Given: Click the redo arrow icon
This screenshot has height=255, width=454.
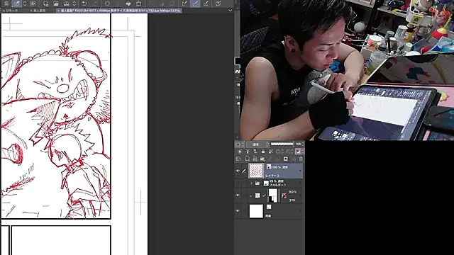Looking at the screenshot, I should (94, 4).
